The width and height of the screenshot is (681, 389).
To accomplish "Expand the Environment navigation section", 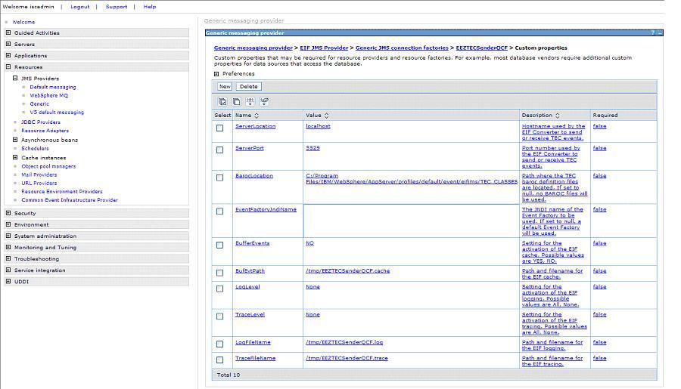I will pos(8,224).
